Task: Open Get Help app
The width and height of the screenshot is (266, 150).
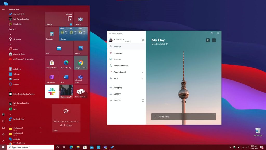Action: click(15, 139)
